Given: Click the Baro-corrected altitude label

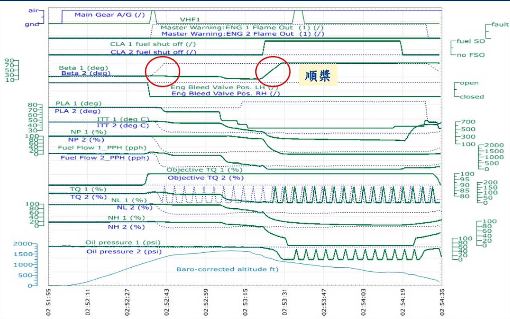Looking at the screenshot, I should pos(228,269).
